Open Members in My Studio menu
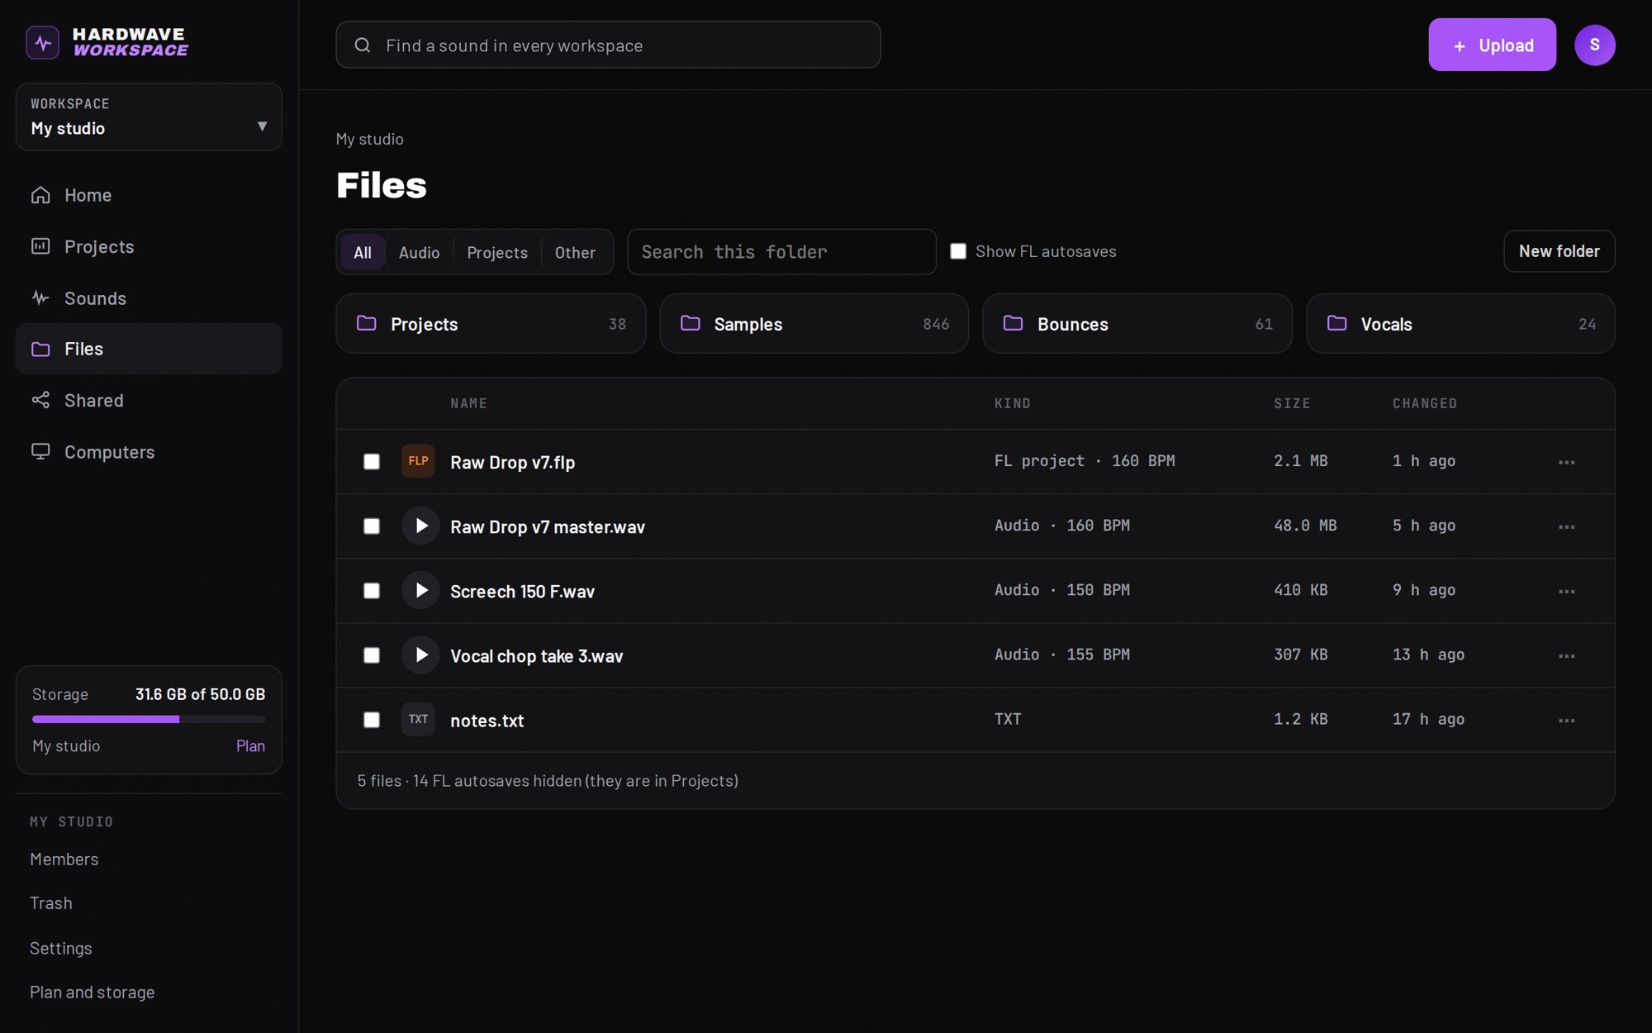 tap(64, 859)
